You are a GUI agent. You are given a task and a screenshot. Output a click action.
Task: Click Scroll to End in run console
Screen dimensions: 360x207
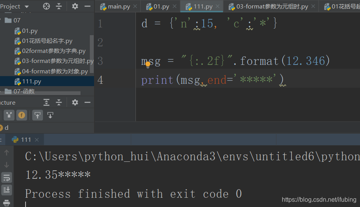pos(7,190)
